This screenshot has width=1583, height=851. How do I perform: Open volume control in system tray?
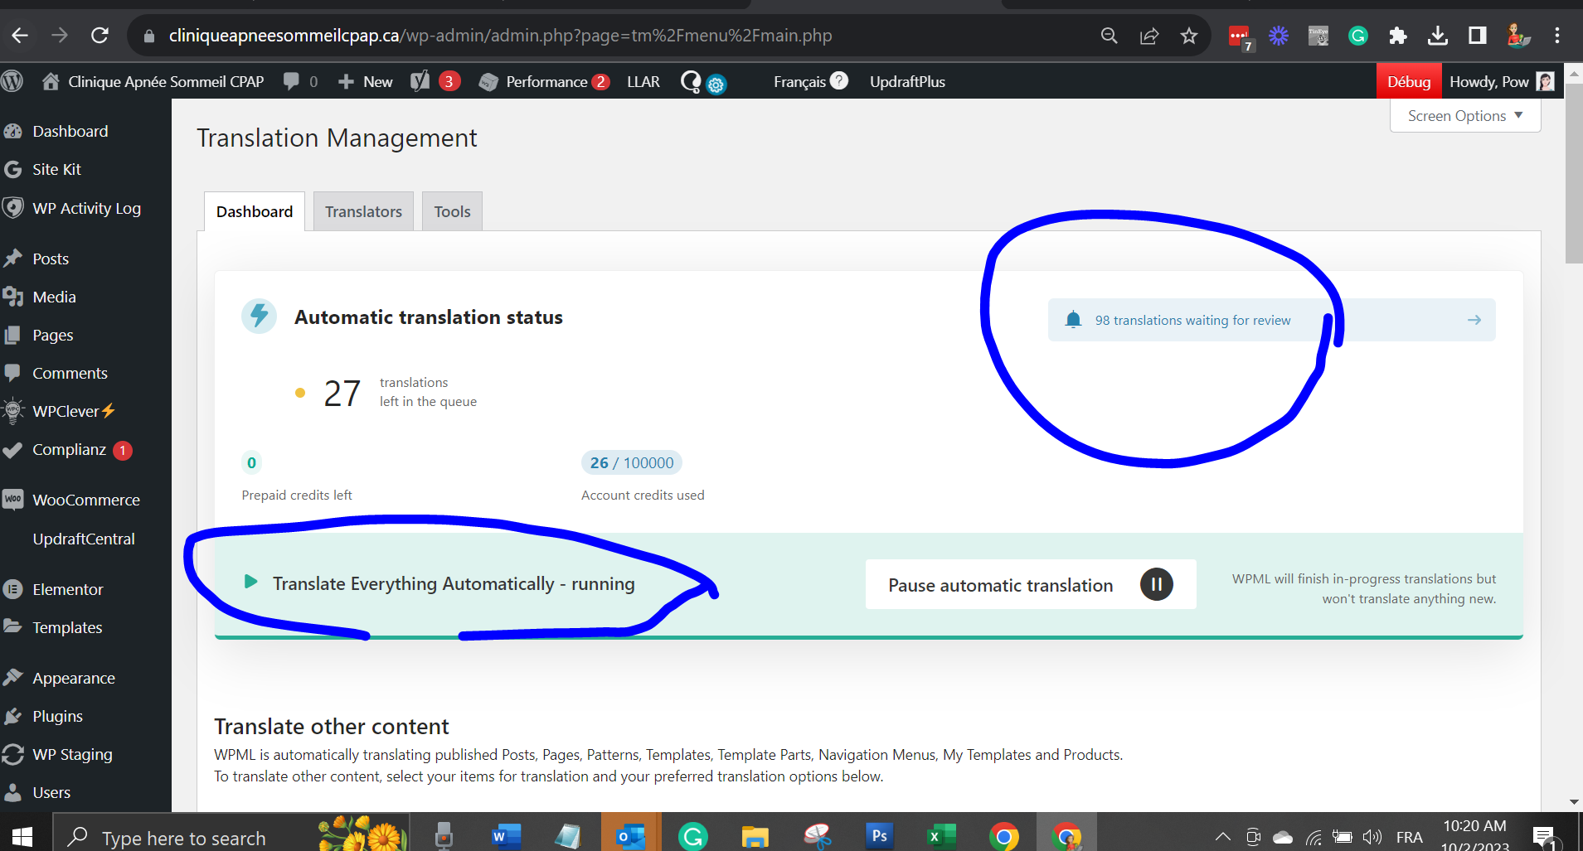point(1372,837)
